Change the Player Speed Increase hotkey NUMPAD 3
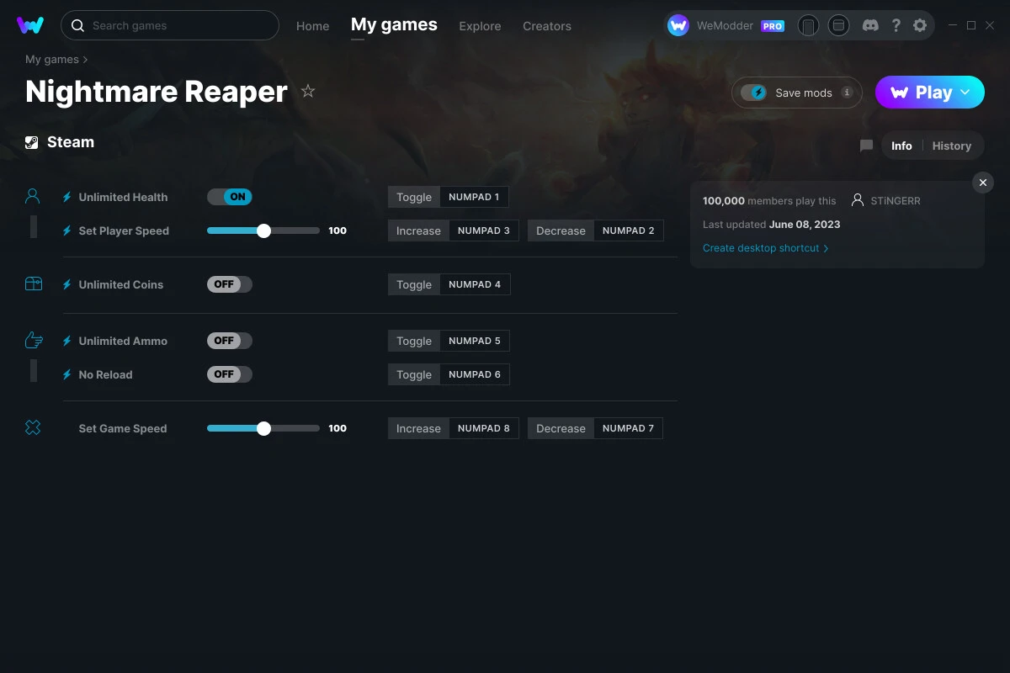The image size is (1010, 673). (484, 231)
